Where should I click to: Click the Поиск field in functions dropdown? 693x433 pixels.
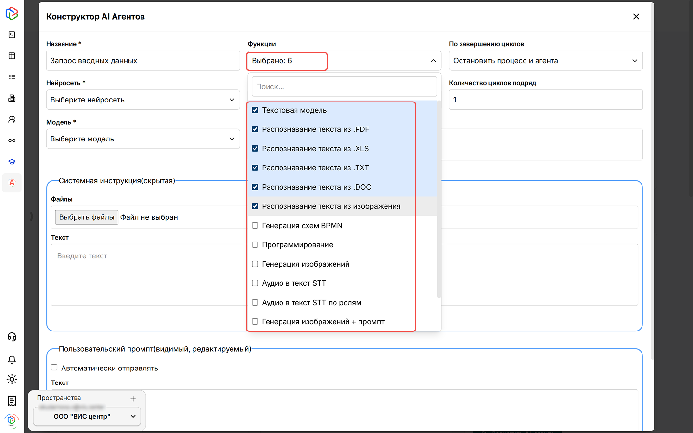[344, 87]
